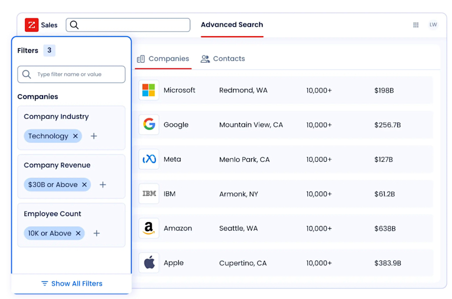Open the LW user avatar menu
Image resolution: width=452 pixels, height=299 pixels.
point(433,25)
